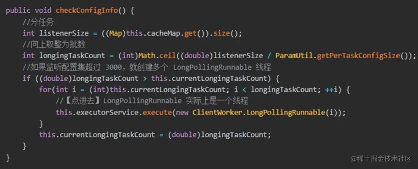Click the getPerTaskConfigSize method call
418x169 pixels.
tap(358, 56)
